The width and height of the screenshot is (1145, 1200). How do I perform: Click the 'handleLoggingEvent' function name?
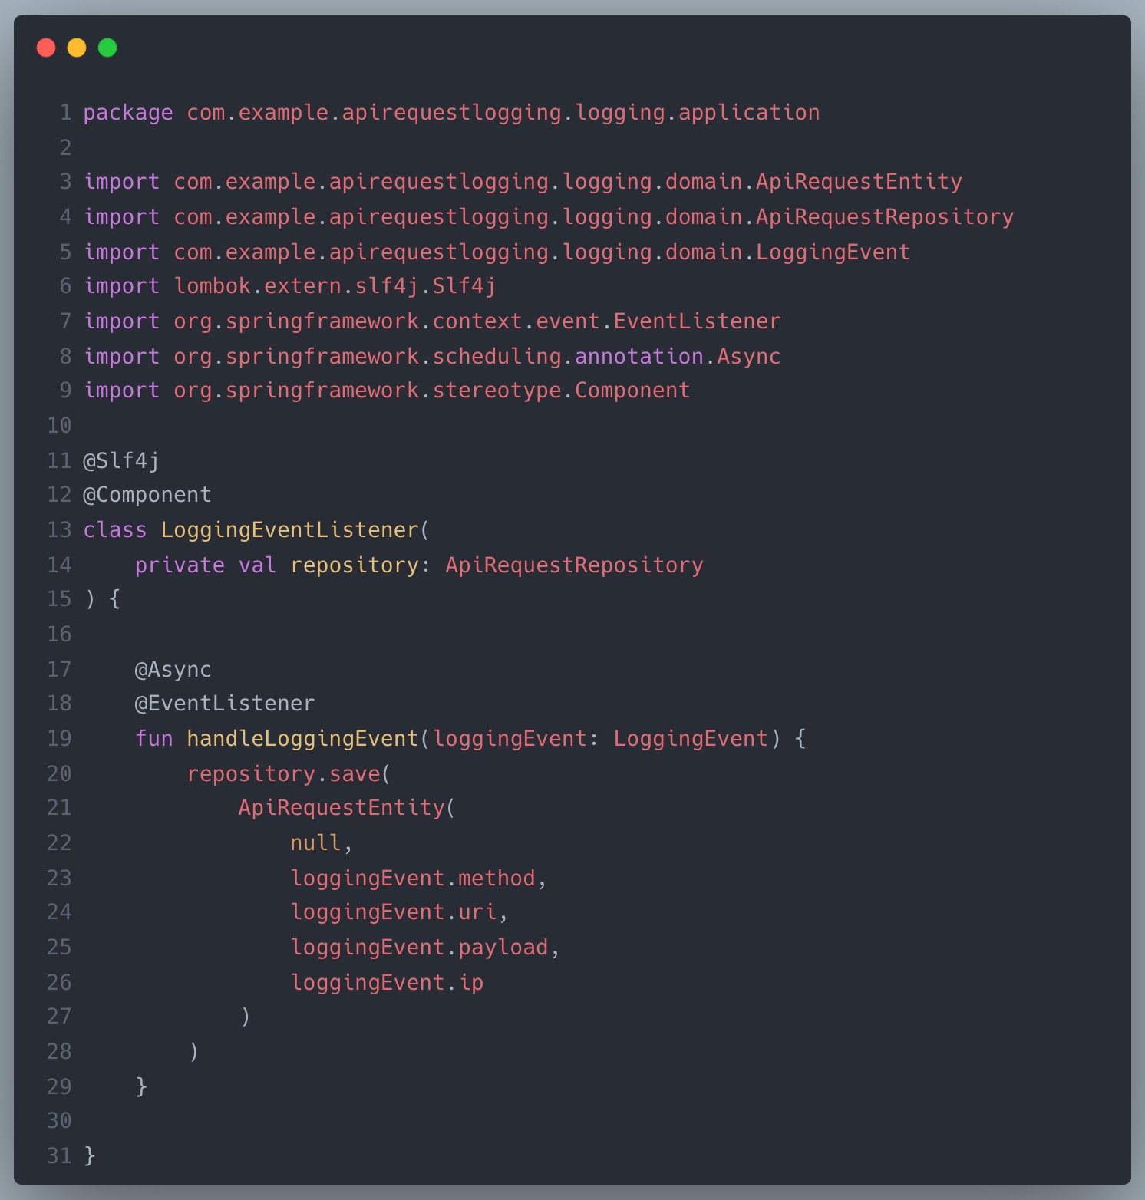click(302, 739)
